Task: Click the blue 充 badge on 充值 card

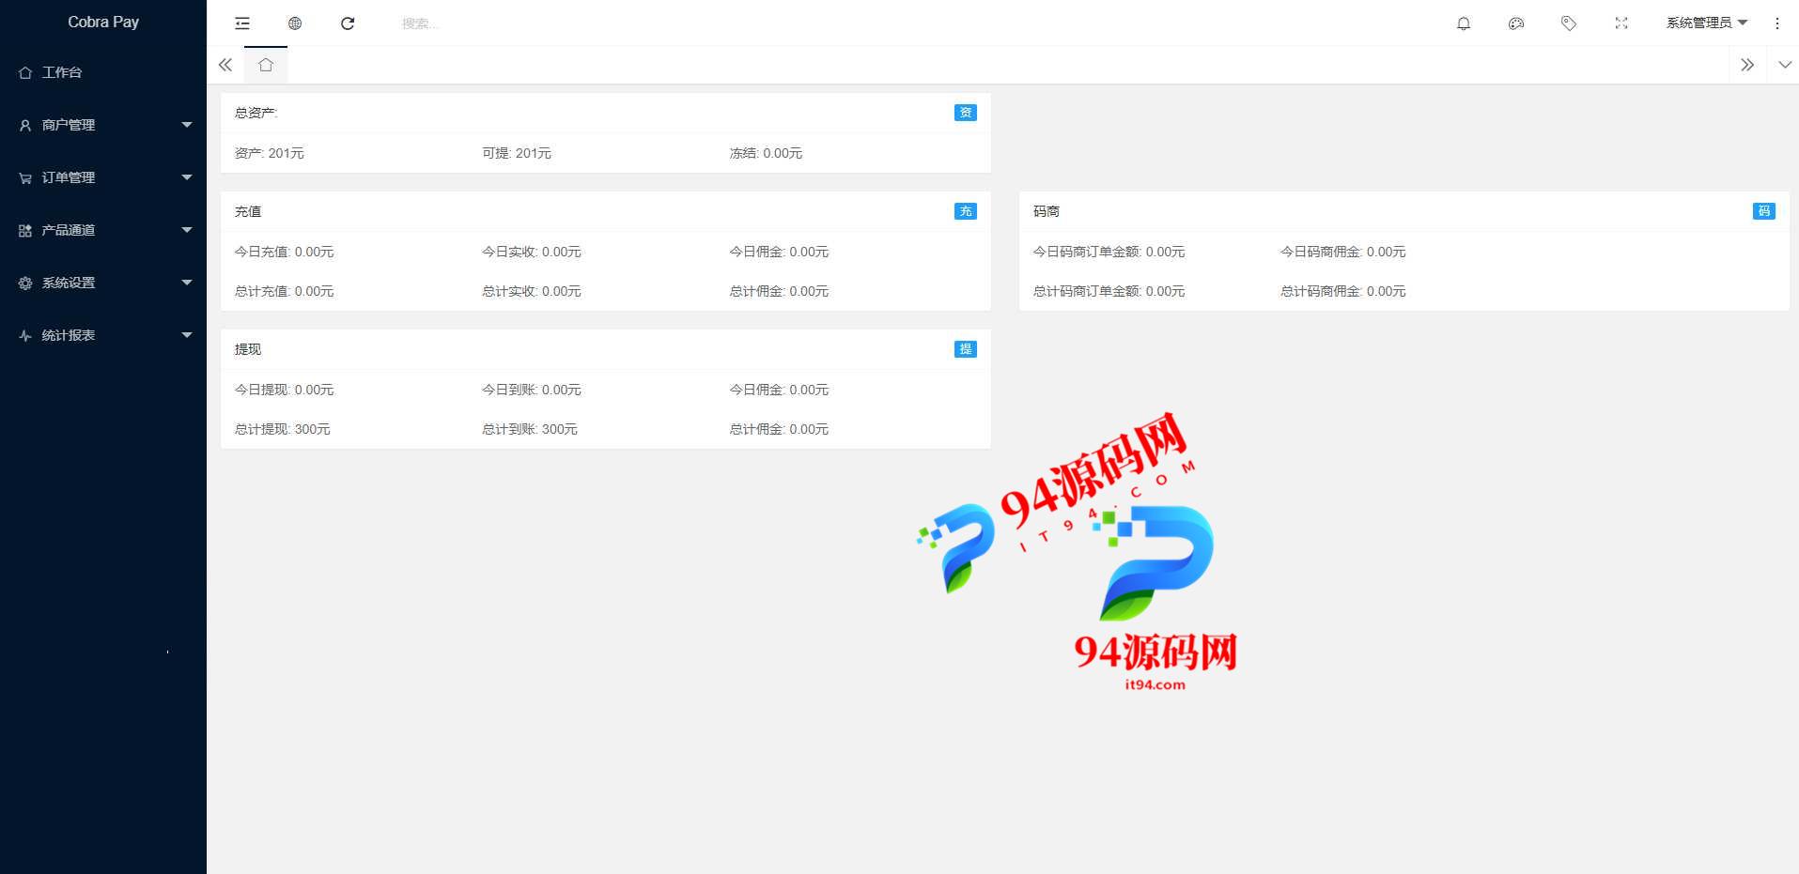Action: pos(965,211)
